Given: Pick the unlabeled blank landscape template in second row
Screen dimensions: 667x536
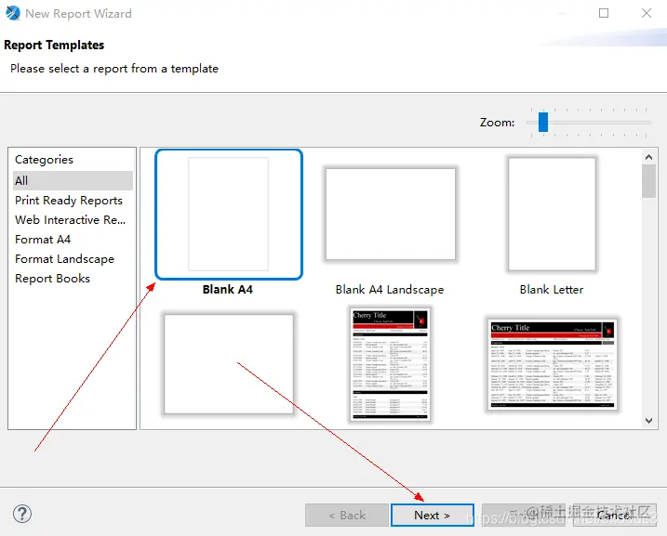Looking at the screenshot, I should [229, 364].
